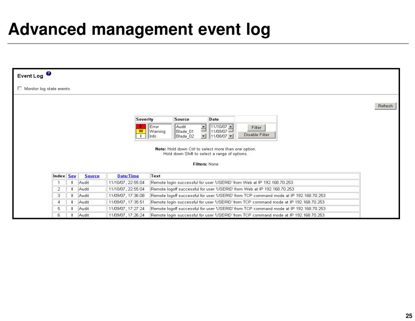
Task: Click the Refresh button
Action: click(x=385, y=106)
